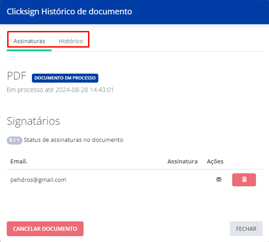Click the 0 / 1 signature count badge
The image size is (269, 242).
tap(14, 140)
